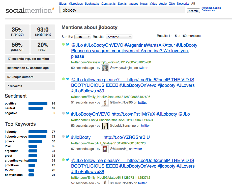The image size is (232, 184).
Task: Click the @alwayswithjlo_ avatar thumbnail
Action: click(x=105, y=68)
